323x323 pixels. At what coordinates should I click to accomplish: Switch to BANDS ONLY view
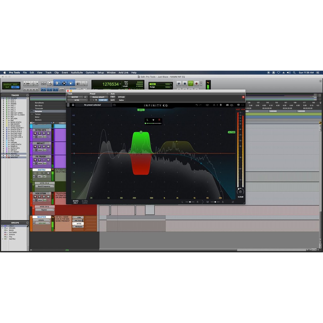pyautogui.click(x=76, y=202)
